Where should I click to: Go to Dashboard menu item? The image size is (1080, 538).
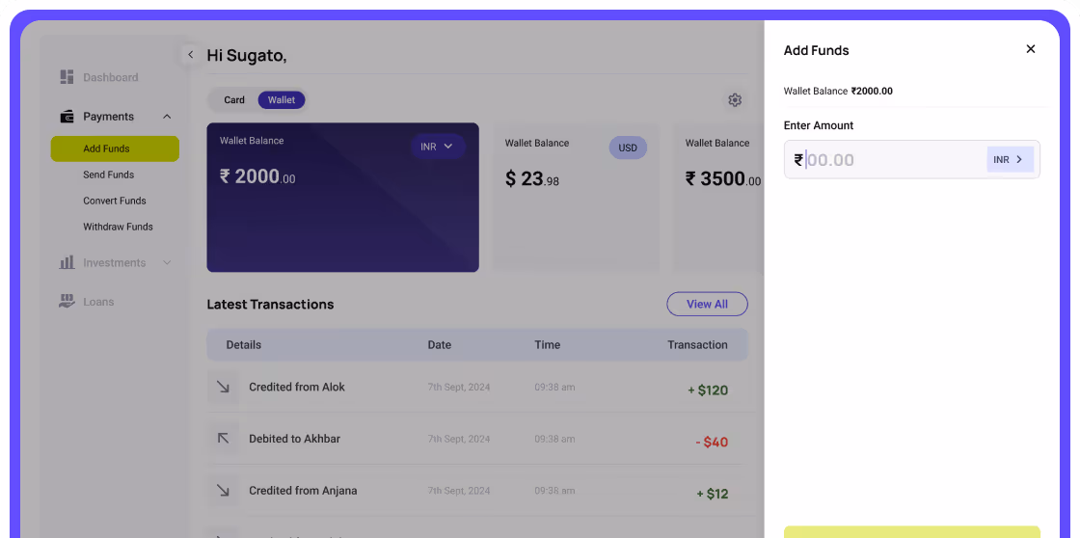coord(110,77)
